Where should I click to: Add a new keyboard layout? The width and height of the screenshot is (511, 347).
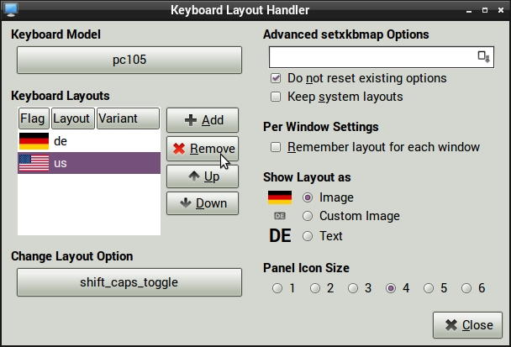click(x=202, y=120)
